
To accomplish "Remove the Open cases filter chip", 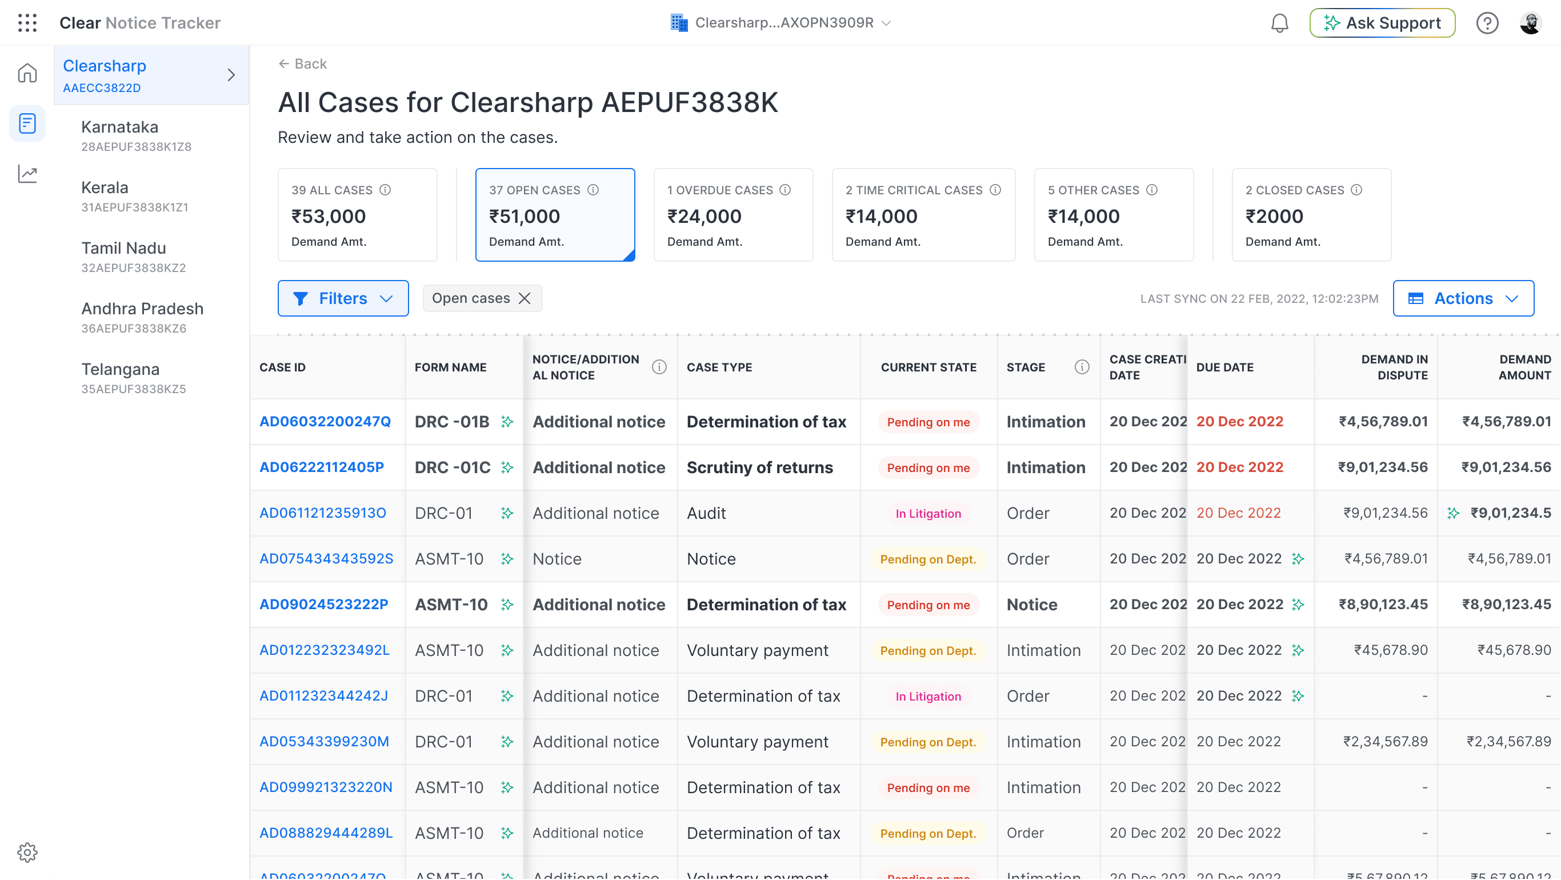I will click(525, 299).
